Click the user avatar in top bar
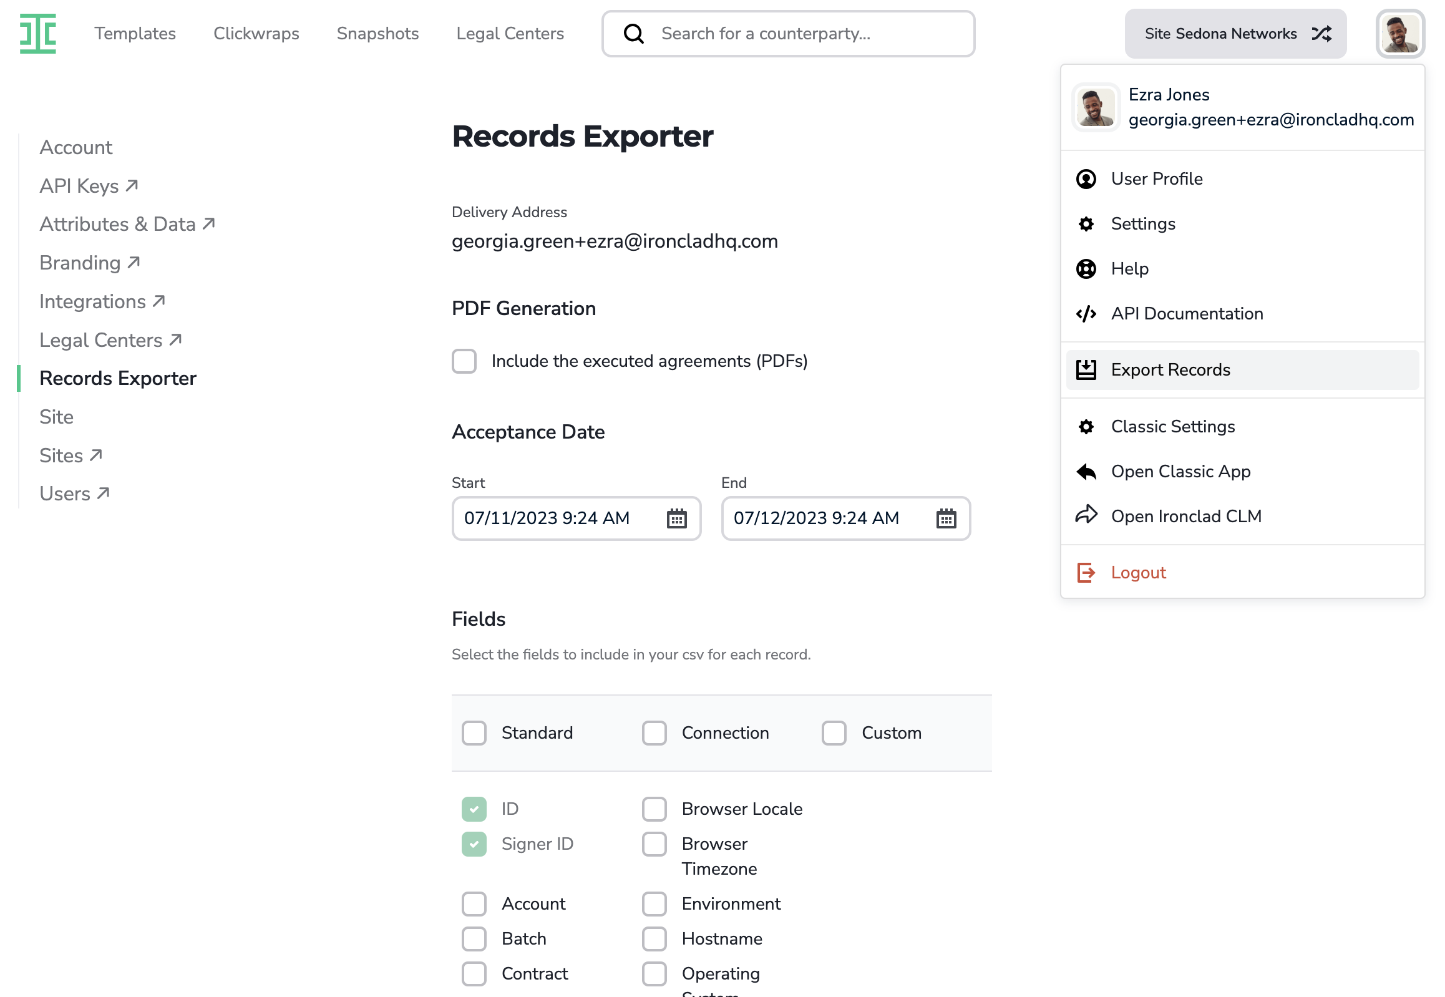Screen dimensions: 1445x997 pyautogui.click(x=1399, y=34)
